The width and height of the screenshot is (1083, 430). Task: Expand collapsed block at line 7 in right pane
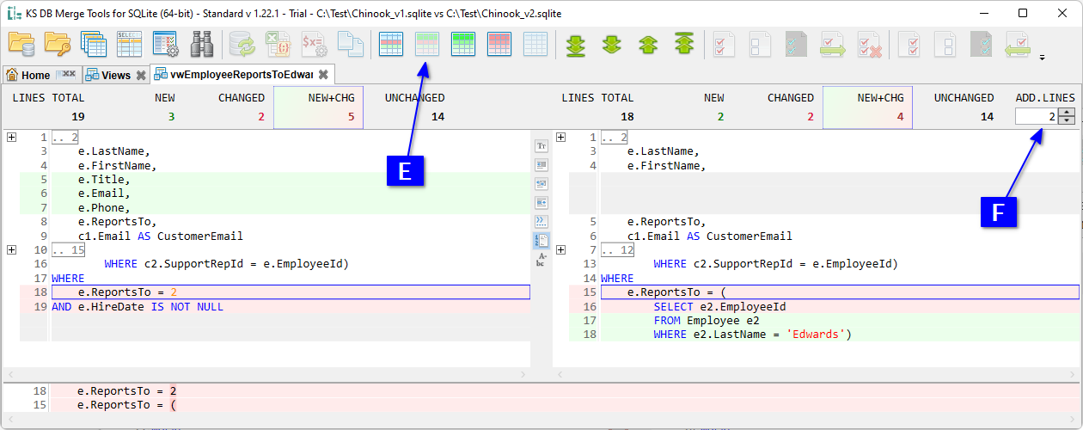coord(560,249)
